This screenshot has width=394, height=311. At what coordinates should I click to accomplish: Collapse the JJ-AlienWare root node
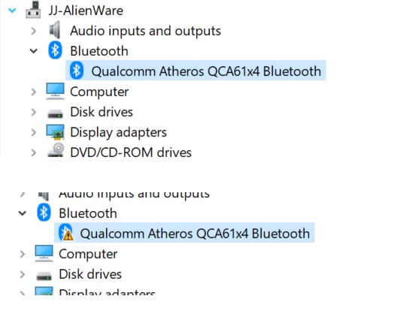point(12,11)
